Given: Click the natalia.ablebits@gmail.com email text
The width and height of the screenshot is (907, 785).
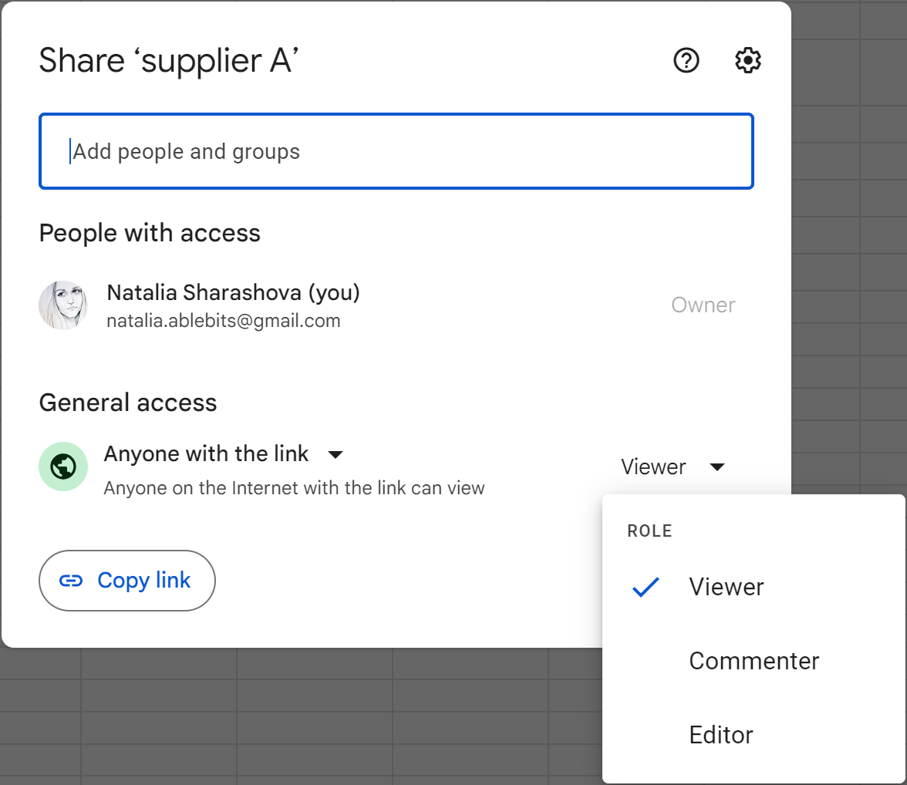Looking at the screenshot, I should (x=224, y=321).
